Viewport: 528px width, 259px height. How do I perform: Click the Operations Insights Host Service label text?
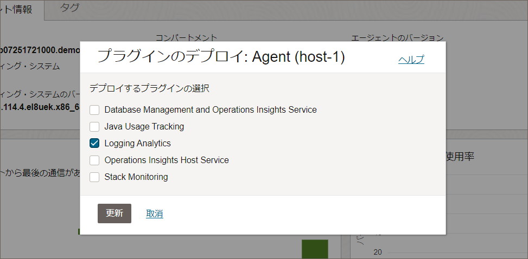click(x=166, y=160)
